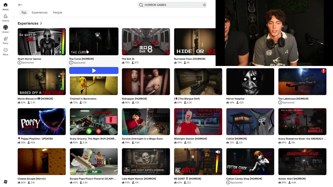
Task: Click the title Chained in Backrooms
Action: point(83,99)
